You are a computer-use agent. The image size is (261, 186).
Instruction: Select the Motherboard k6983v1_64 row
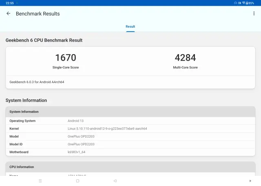coord(130,152)
